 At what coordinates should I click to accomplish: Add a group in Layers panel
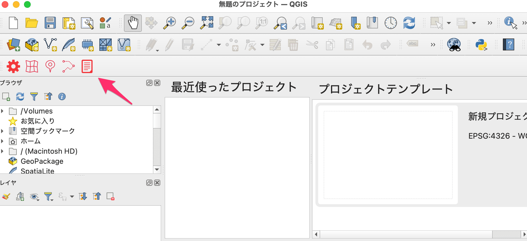[20, 196]
